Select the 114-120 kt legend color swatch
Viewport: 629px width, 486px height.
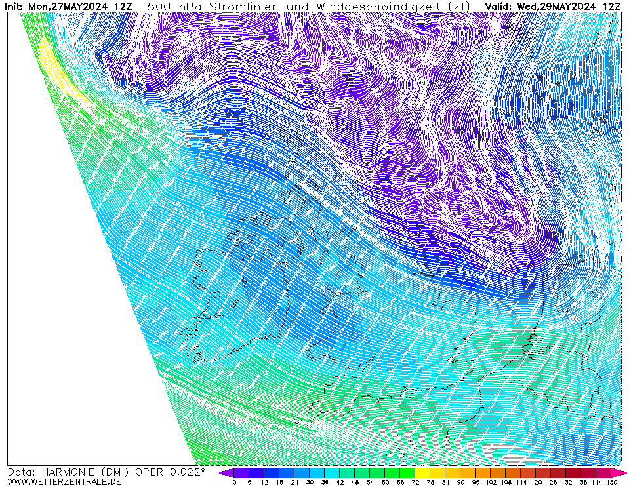coord(529,473)
